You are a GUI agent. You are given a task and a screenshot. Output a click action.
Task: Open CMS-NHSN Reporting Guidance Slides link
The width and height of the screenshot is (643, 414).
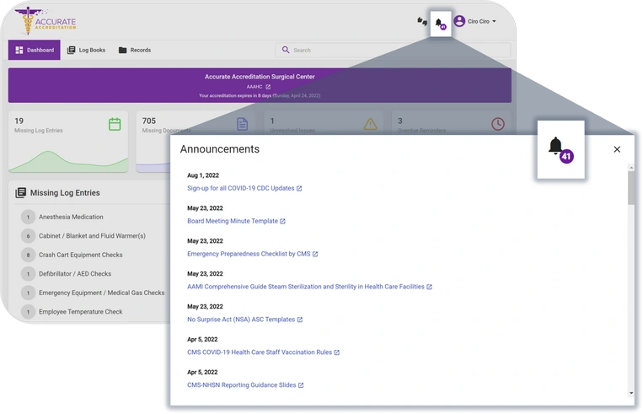(x=241, y=384)
